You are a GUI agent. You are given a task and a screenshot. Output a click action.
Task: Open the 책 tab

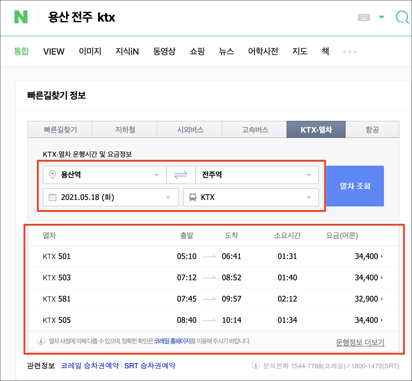(x=325, y=51)
